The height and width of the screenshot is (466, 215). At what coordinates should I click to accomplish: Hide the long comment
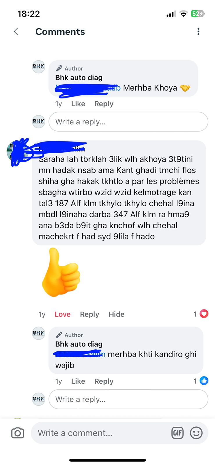117,314
